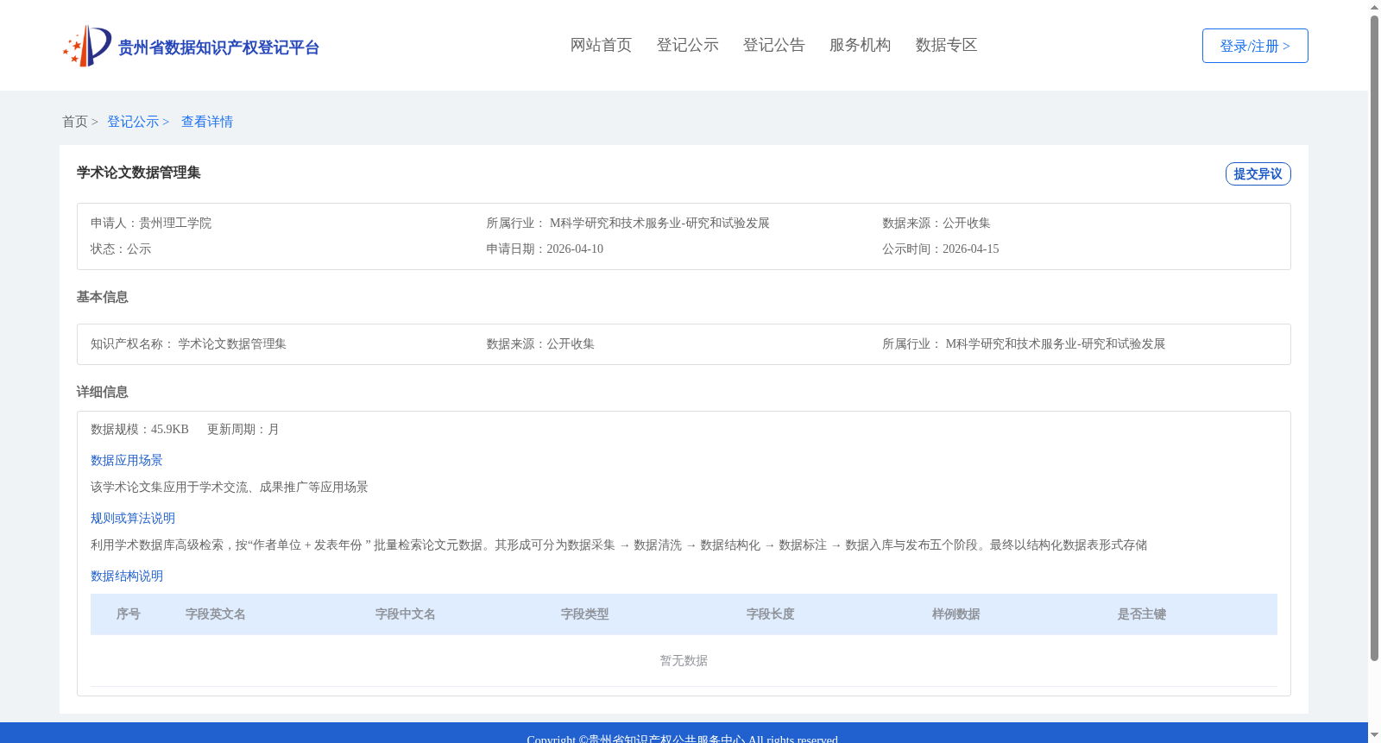Click platform title 贵州省数据知识产权登记平台
Viewport: 1381px width, 743px height.
pos(218,47)
